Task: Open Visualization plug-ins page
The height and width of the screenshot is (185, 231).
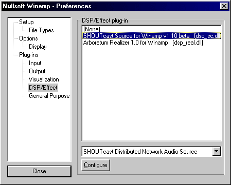Action: click(44, 79)
